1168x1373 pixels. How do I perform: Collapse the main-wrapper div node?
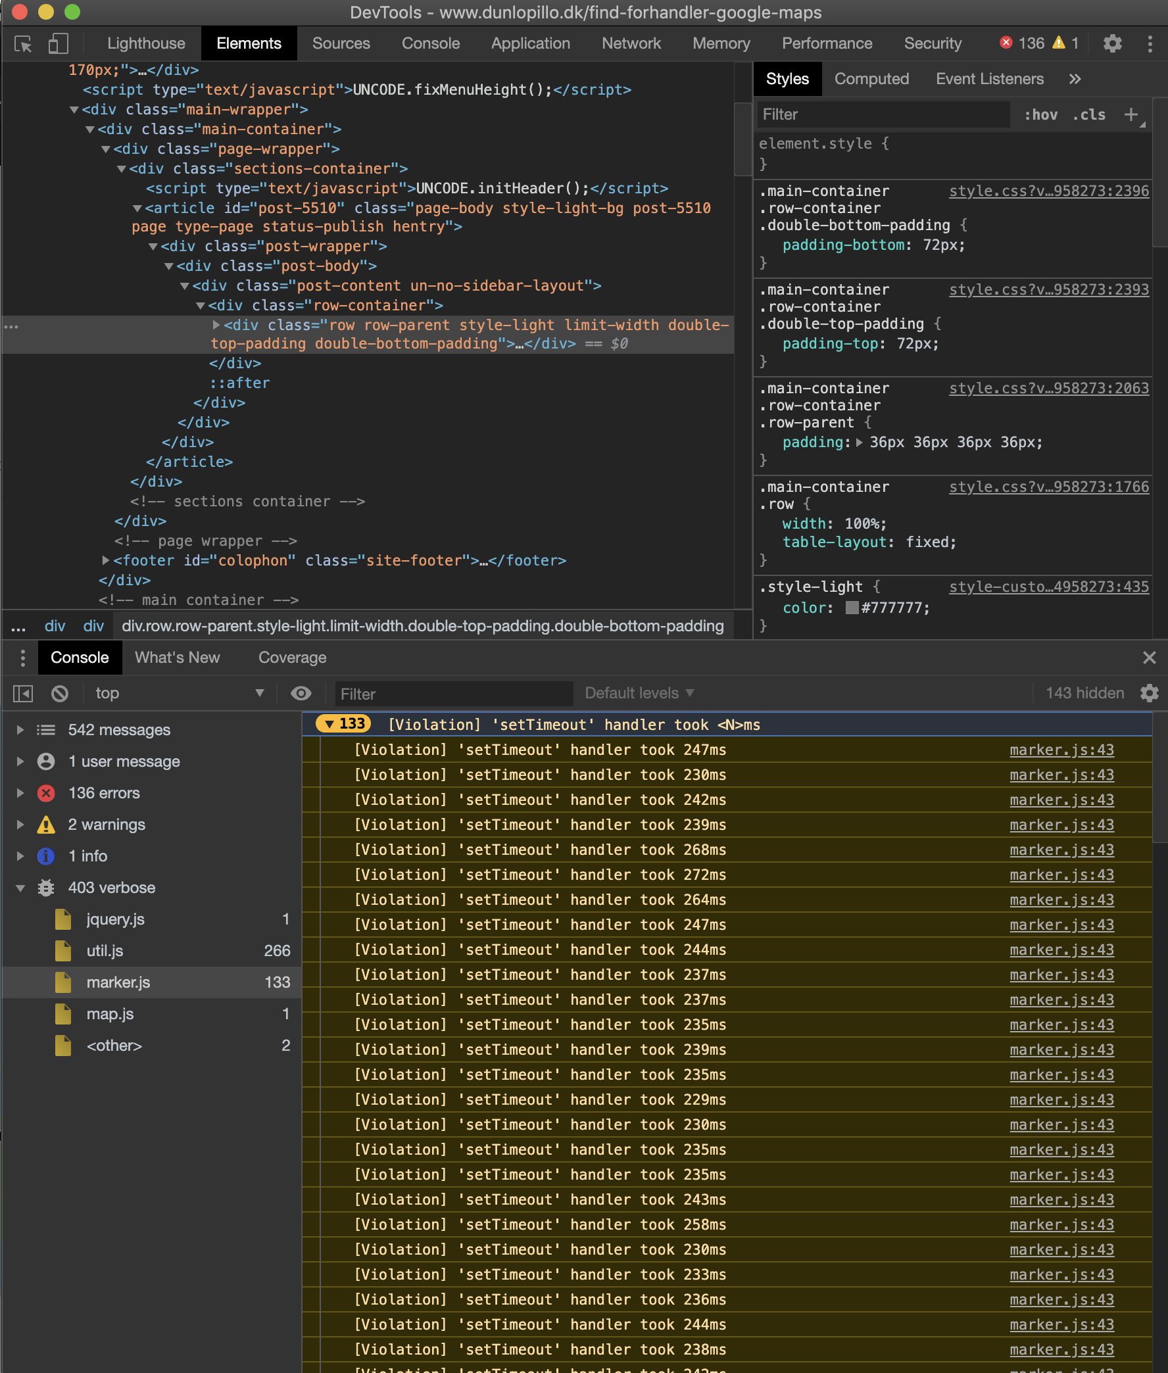[74, 110]
